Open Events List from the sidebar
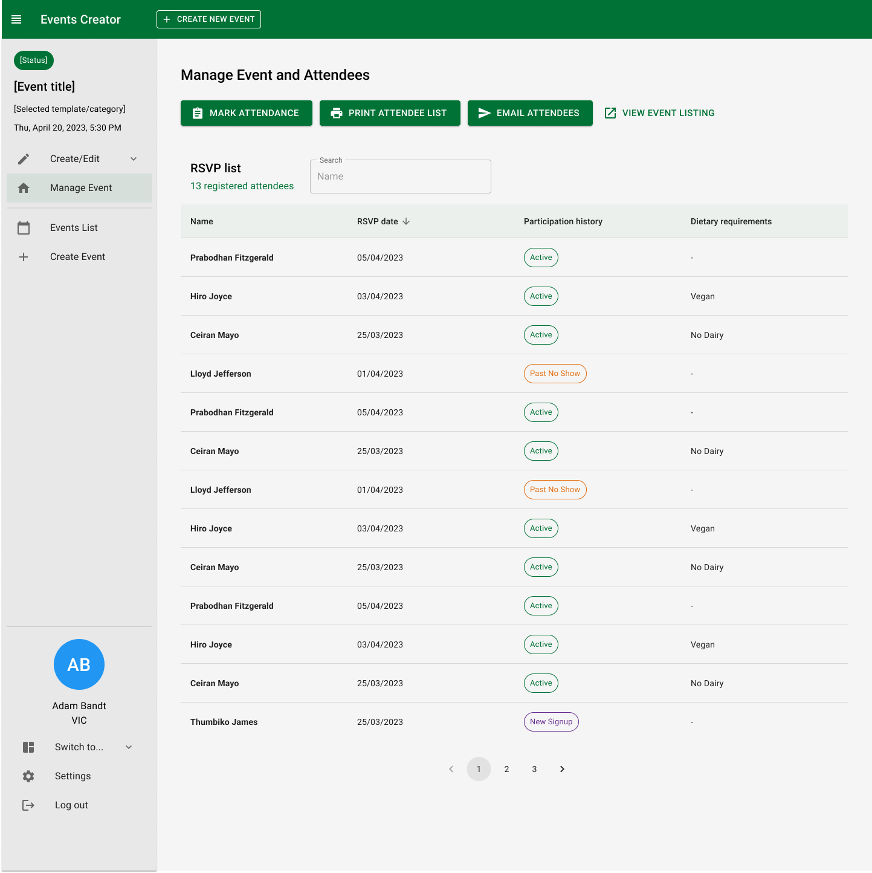 pyautogui.click(x=74, y=228)
